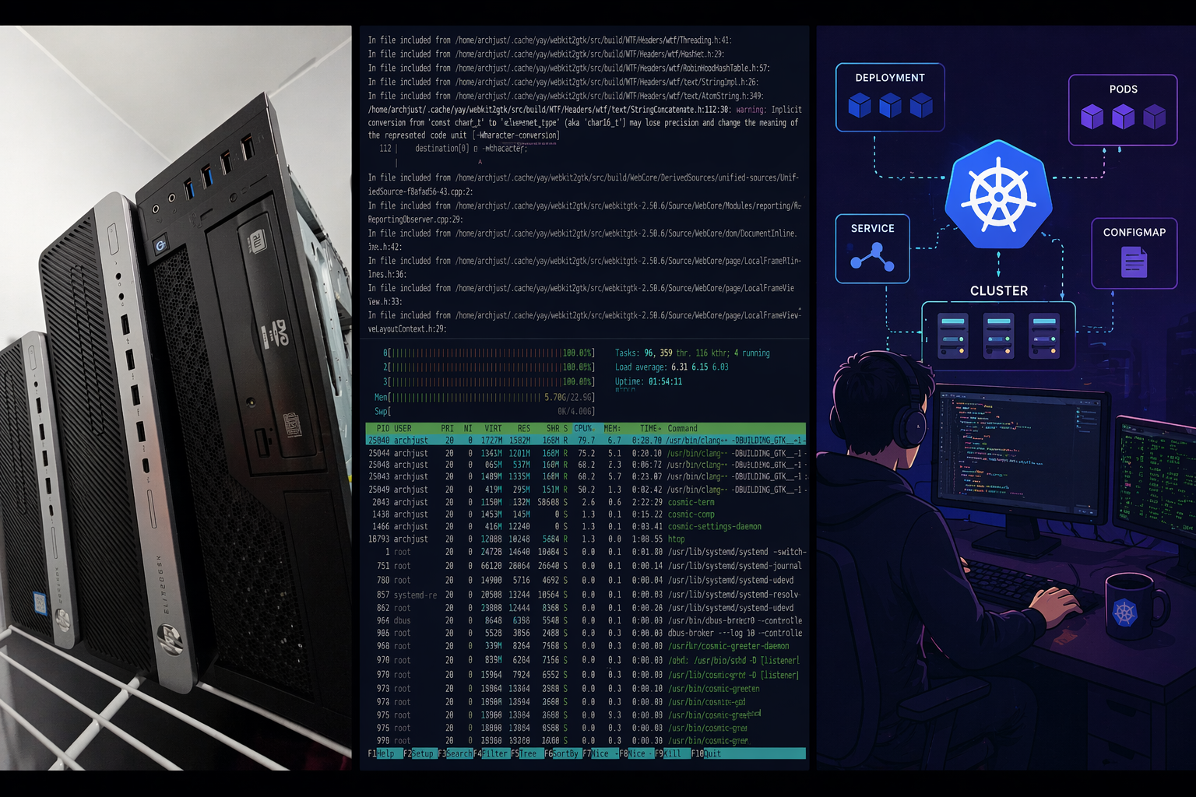Select the PODS box label
The image size is (1196, 797).
coord(1123,90)
